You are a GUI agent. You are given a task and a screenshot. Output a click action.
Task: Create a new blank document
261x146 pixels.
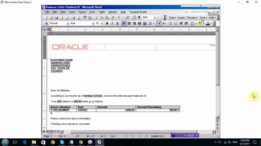click(46, 17)
